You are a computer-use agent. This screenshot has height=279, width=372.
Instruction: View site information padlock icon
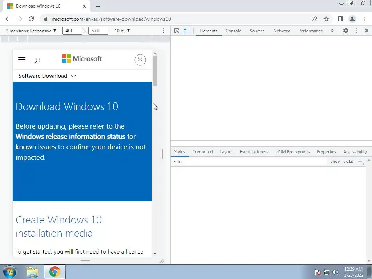pyautogui.click(x=46, y=19)
